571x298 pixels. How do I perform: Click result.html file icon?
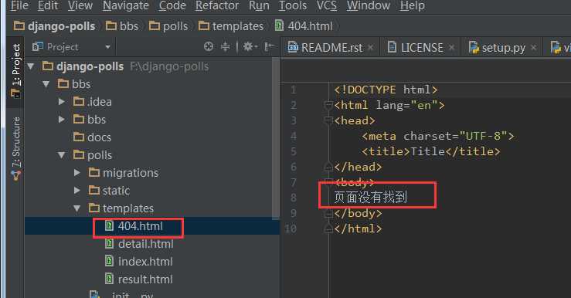click(109, 279)
